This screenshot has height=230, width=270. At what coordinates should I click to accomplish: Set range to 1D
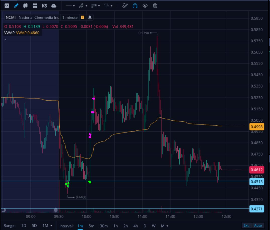coord(23,225)
